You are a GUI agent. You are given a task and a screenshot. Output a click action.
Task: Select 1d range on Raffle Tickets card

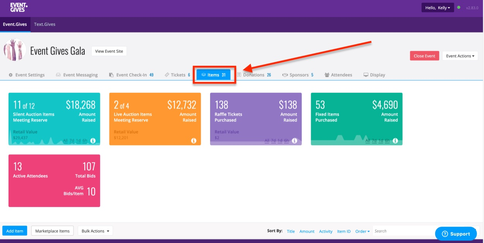tap(280, 141)
